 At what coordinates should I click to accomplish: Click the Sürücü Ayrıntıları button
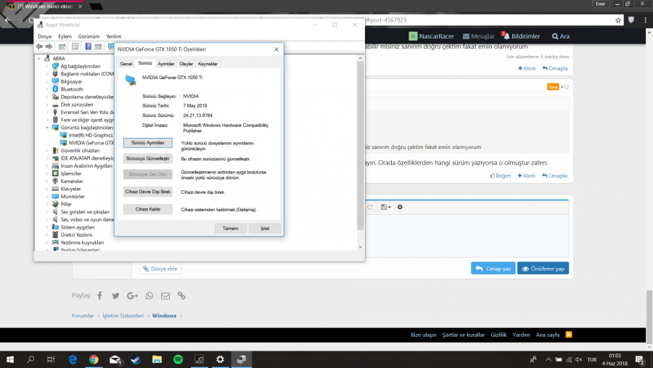click(x=148, y=143)
